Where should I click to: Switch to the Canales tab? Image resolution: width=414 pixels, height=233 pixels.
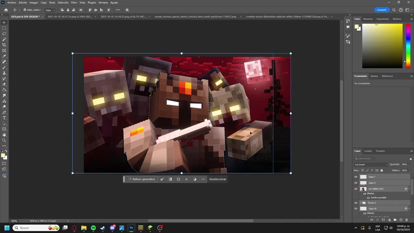368,151
